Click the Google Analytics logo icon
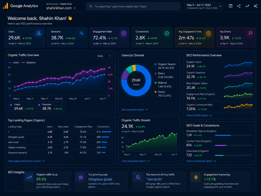The height and width of the screenshot is (196, 261). click(x=5, y=6)
